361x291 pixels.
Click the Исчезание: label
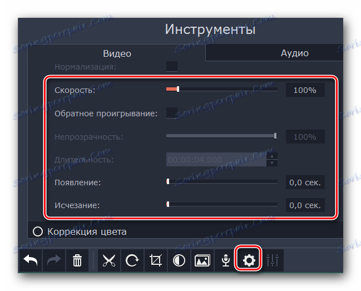point(77,205)
